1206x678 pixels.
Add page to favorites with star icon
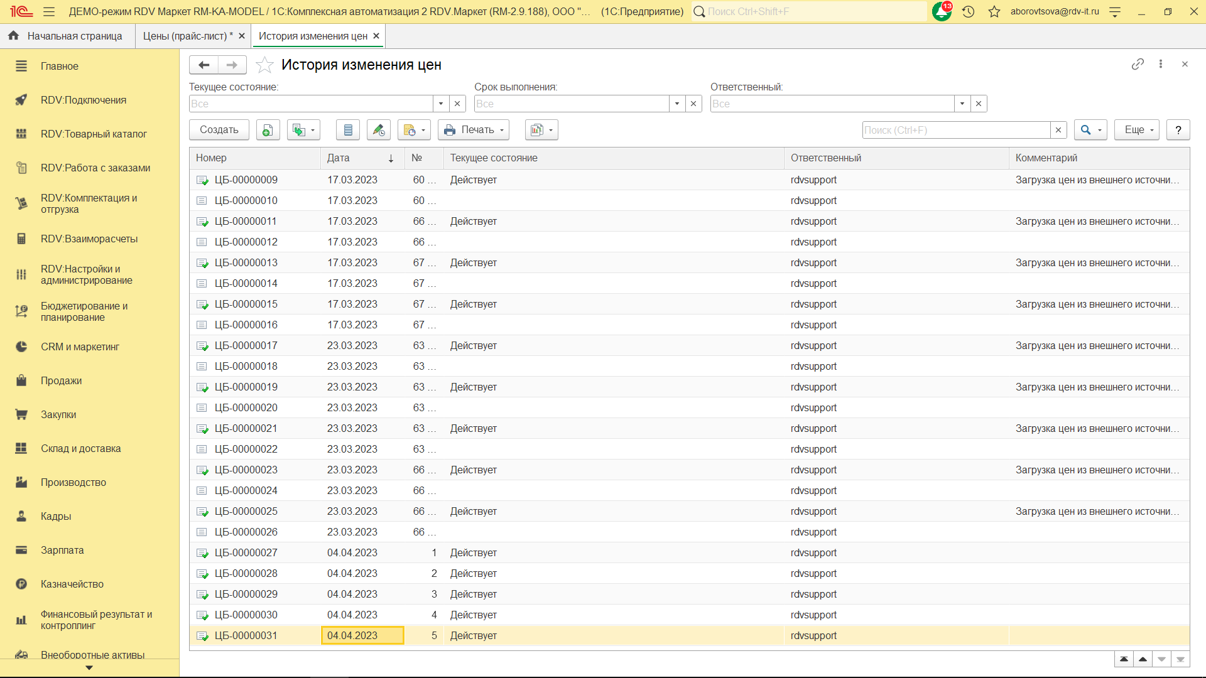pos(264,65)
